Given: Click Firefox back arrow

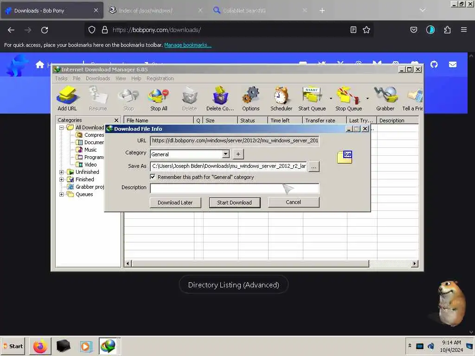Looking at the screenshot, I should (11, 30).
